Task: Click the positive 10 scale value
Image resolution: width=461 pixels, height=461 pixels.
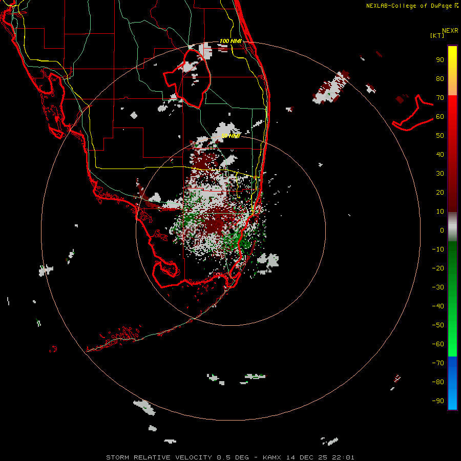Action: coord(440,212)
